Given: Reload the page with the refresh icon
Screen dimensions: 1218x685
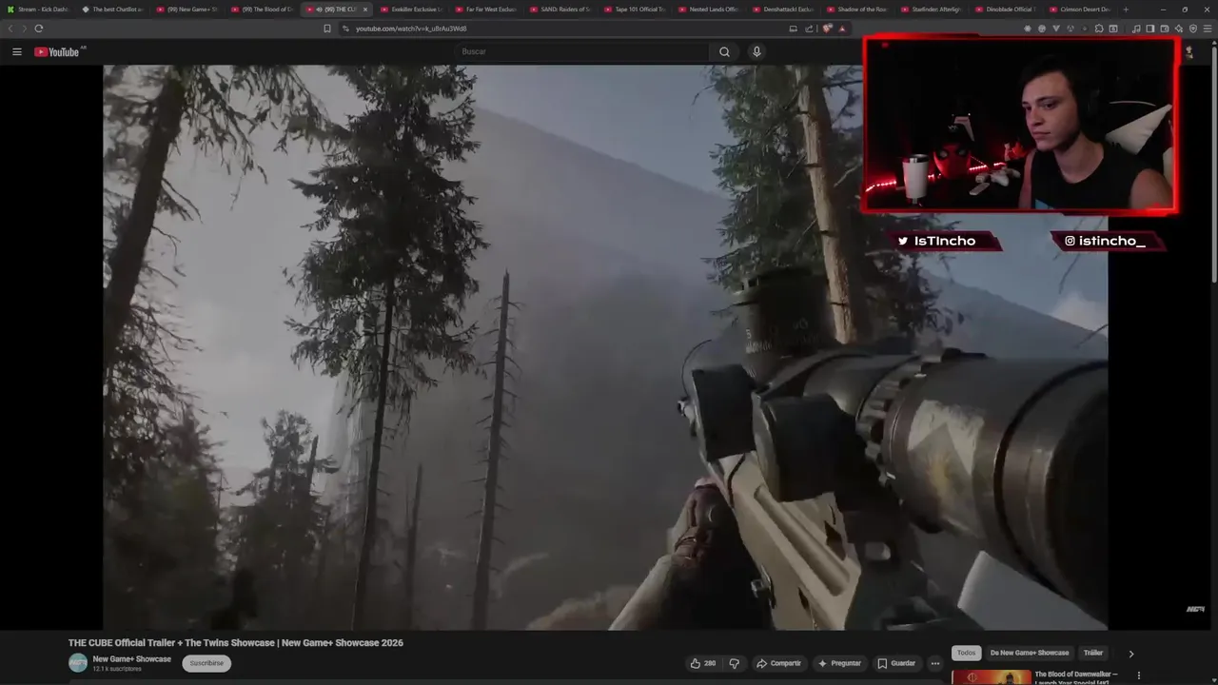Looking at the screenshot, I should (38, 29).
